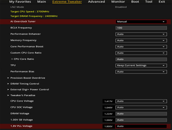Select the 1.8V PLL Voltage field
The height and width of the screenshot is (130, 172).
(x=141, y=126)
